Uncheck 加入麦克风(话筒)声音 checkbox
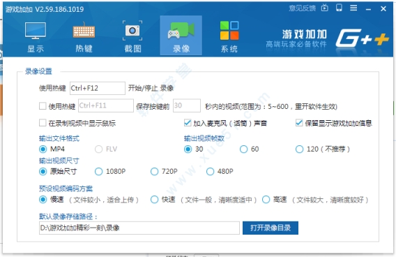This screenshot has height=257, width=396. pyautogui.click(x=188, y=123)
